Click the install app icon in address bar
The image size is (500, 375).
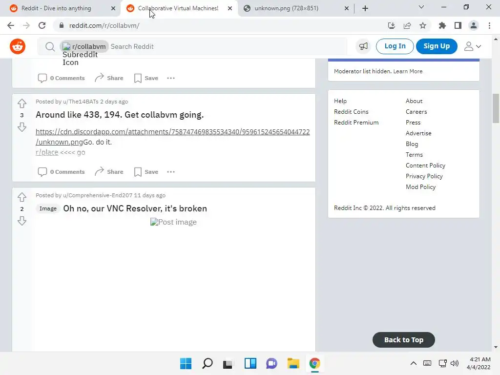pyautogui.click(x=391, y=25)
